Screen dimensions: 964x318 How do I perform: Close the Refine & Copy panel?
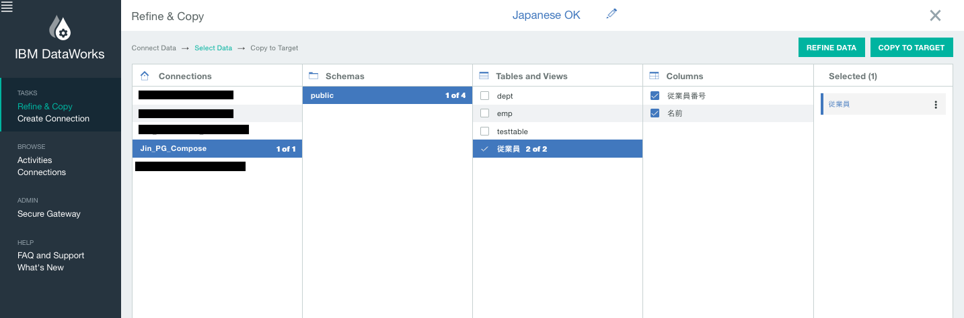tap(935, 15)
